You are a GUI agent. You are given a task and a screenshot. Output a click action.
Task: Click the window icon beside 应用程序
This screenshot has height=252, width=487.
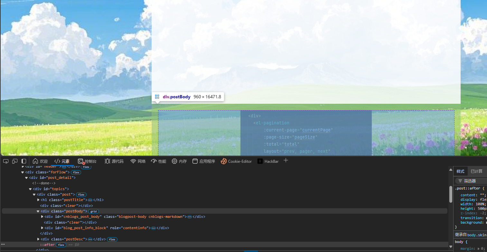(x=195, y=161)
